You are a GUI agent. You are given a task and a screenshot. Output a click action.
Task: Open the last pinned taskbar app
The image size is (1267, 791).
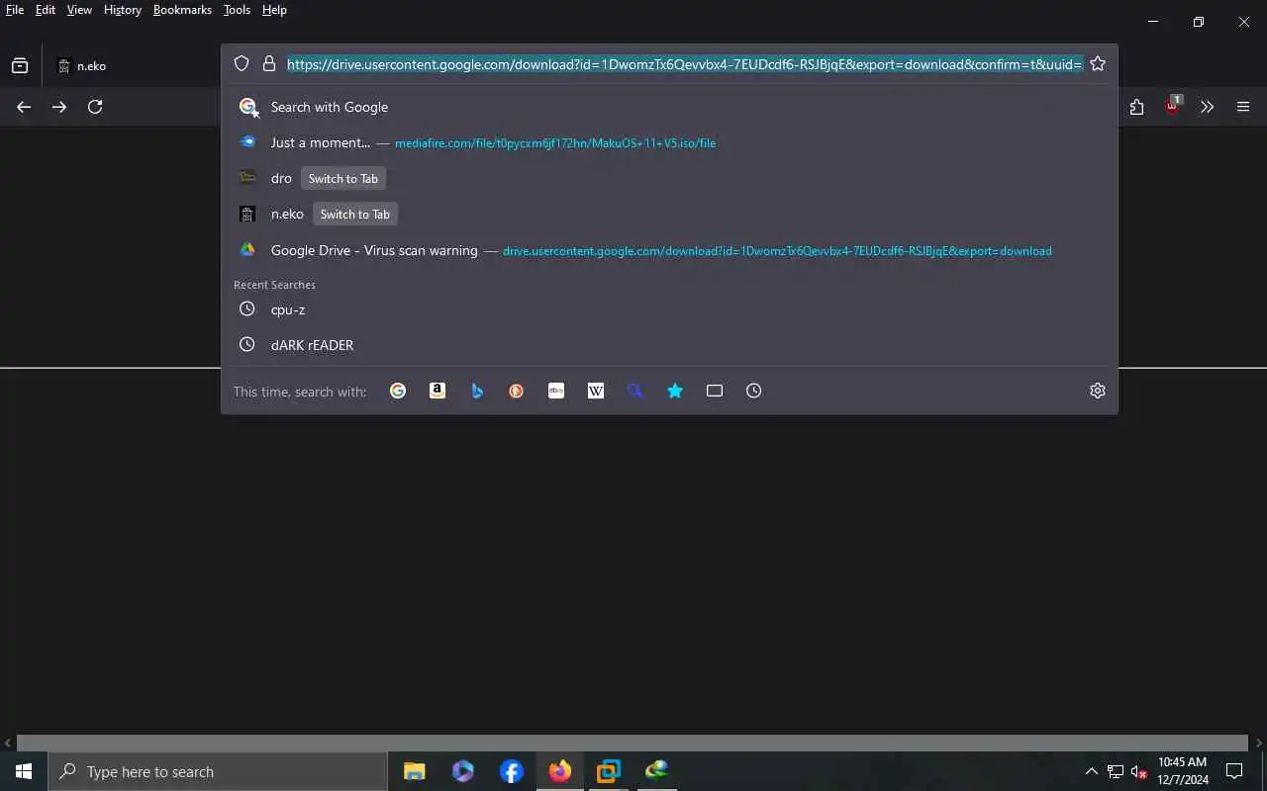click(656, 771)
